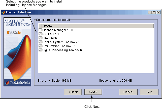Select 'Control System Toolbox 7.1' row text

pyautogui.click(x=61, y=42)
